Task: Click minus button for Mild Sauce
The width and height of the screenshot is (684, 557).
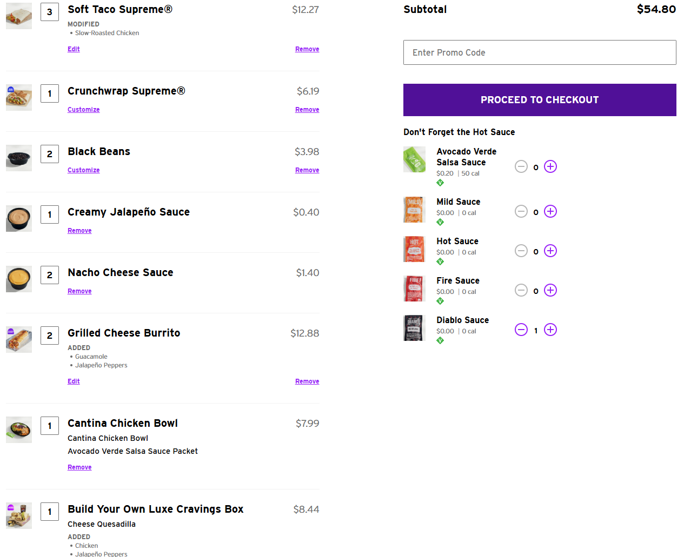Action: [x=521, y=211]
